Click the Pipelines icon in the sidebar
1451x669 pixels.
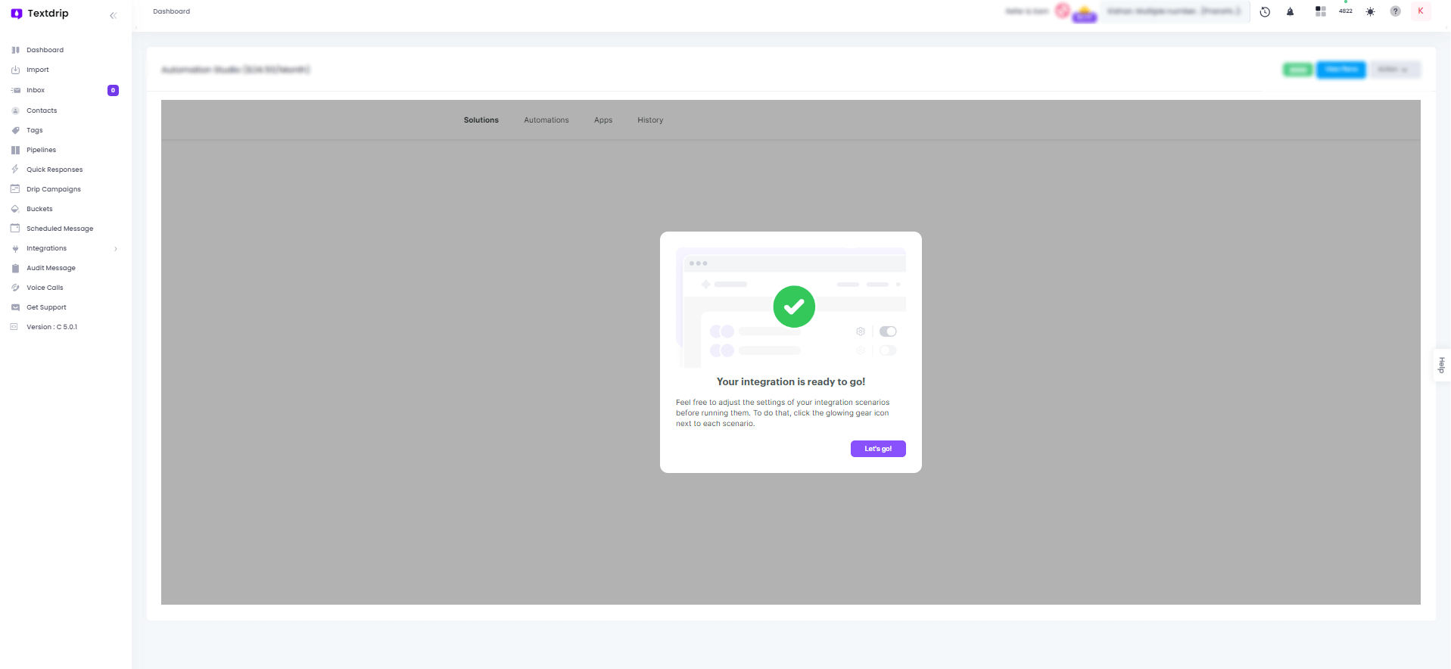pos(15,150)
